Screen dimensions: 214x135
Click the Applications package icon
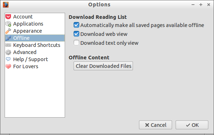(x=8, y=24)
